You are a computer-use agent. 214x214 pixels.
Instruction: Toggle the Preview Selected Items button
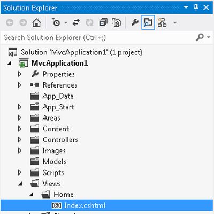coord(148,22)
